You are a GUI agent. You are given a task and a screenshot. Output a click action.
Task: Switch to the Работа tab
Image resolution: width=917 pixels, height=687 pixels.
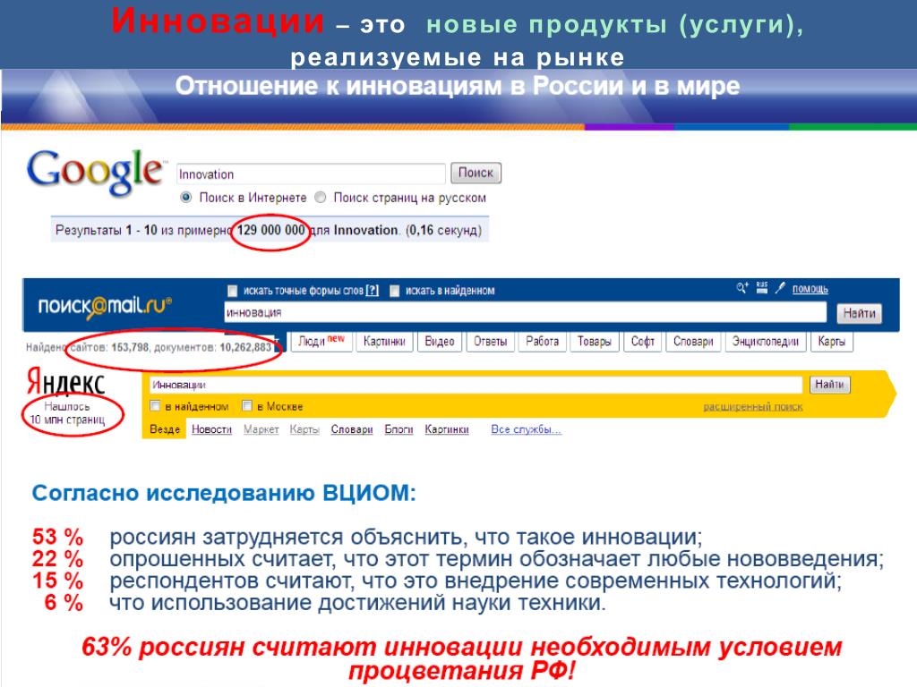coord(542,342)
